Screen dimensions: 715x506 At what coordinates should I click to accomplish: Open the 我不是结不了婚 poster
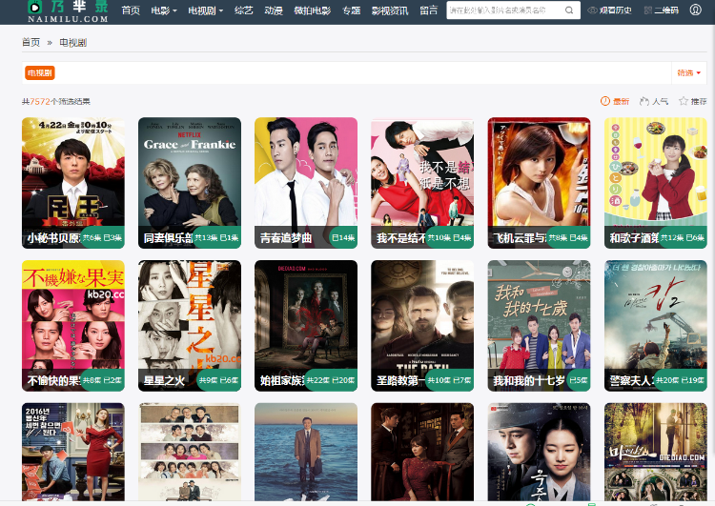coord(422,183)
